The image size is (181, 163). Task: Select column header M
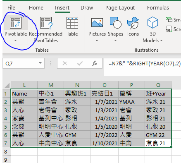(51, 85)
